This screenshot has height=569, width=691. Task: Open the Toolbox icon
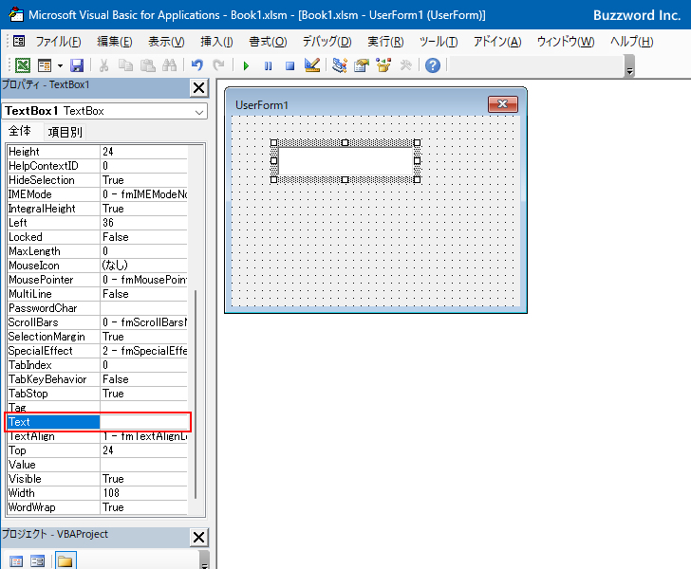pos(405,65)
